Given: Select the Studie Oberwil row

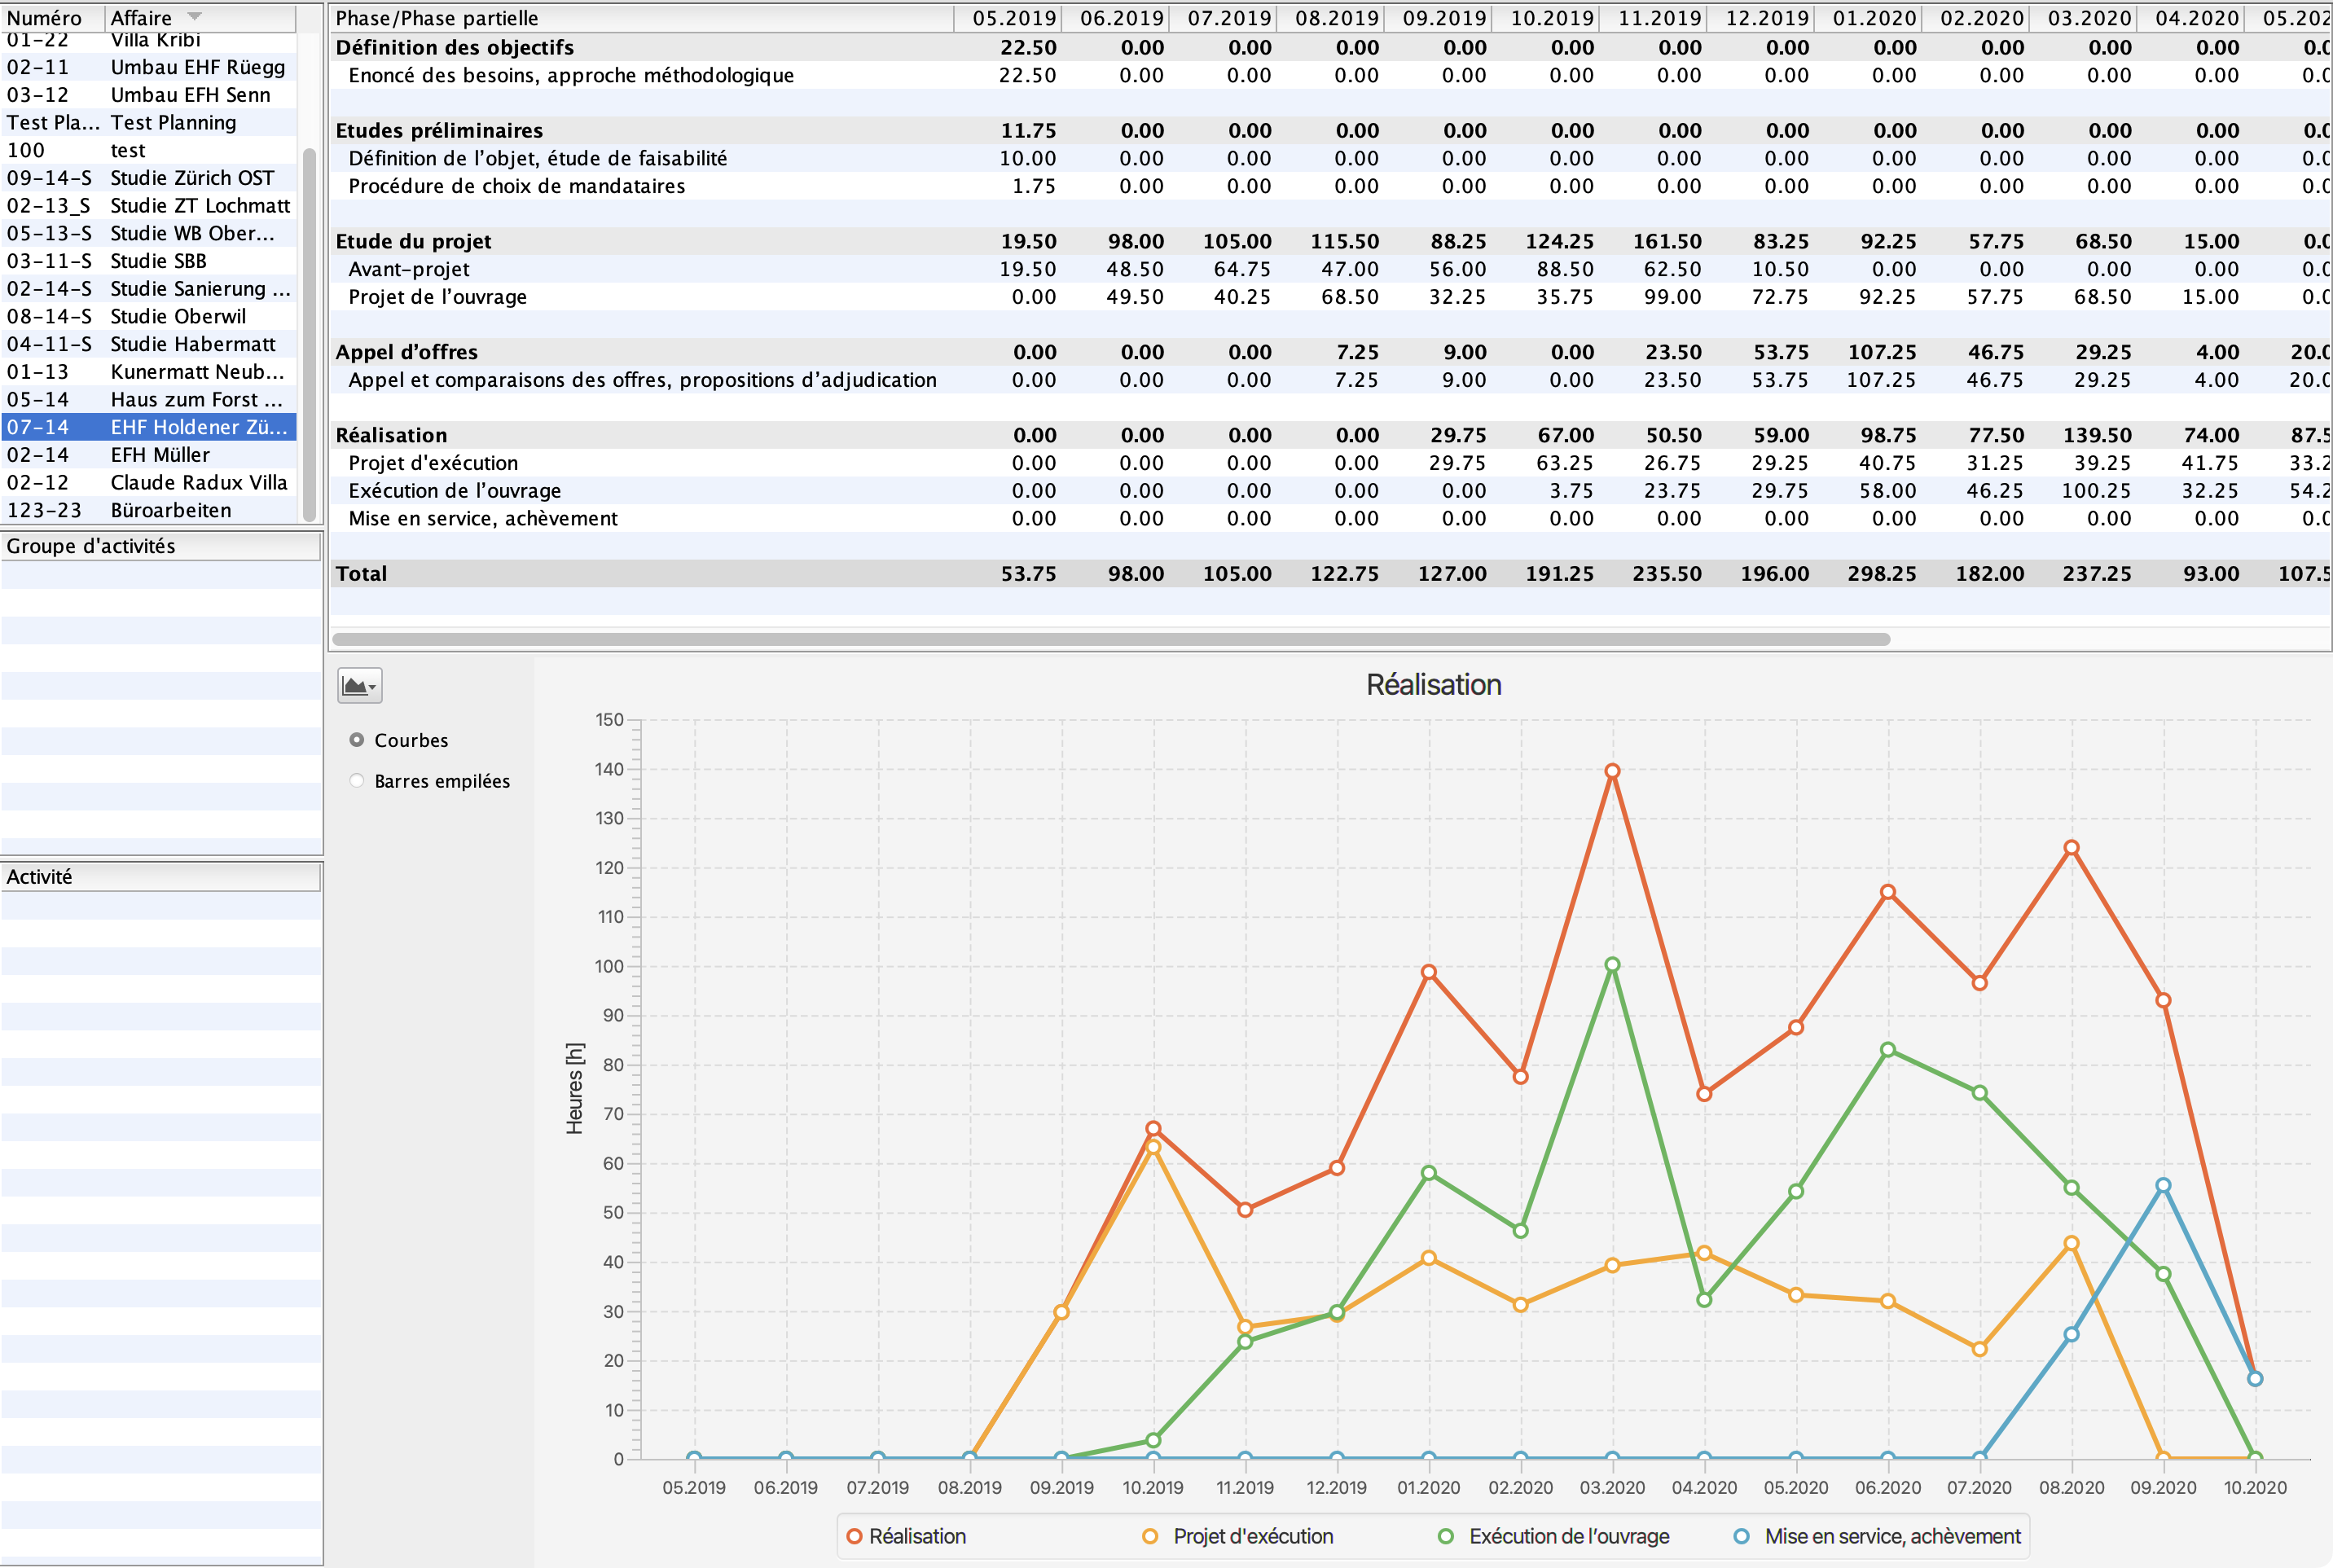Looking at the screenshot, I should coord(149,316).
